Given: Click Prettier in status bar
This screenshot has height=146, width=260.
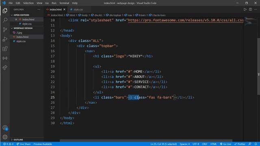Looking at the screenshot, I should (240, 144).
